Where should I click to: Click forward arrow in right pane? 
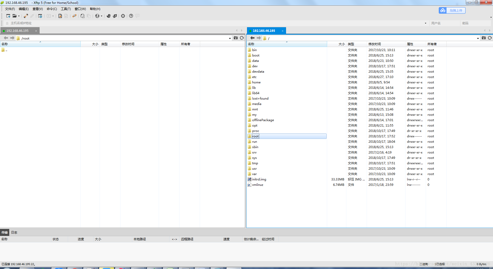[259, 38]
